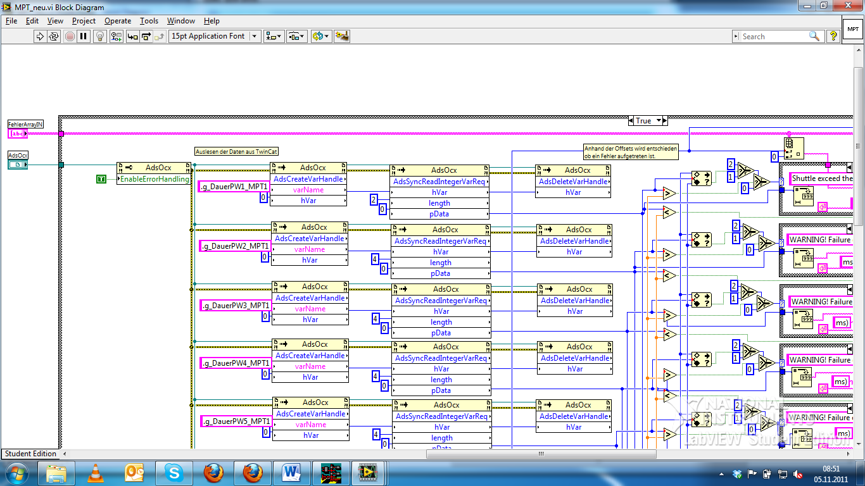Show Context Help with question mark icon

[833, 37]
